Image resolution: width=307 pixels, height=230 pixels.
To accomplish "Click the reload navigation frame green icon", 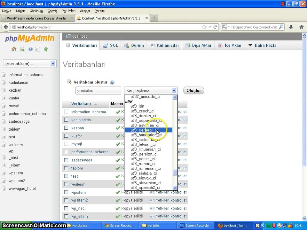I will click(46, 49).
